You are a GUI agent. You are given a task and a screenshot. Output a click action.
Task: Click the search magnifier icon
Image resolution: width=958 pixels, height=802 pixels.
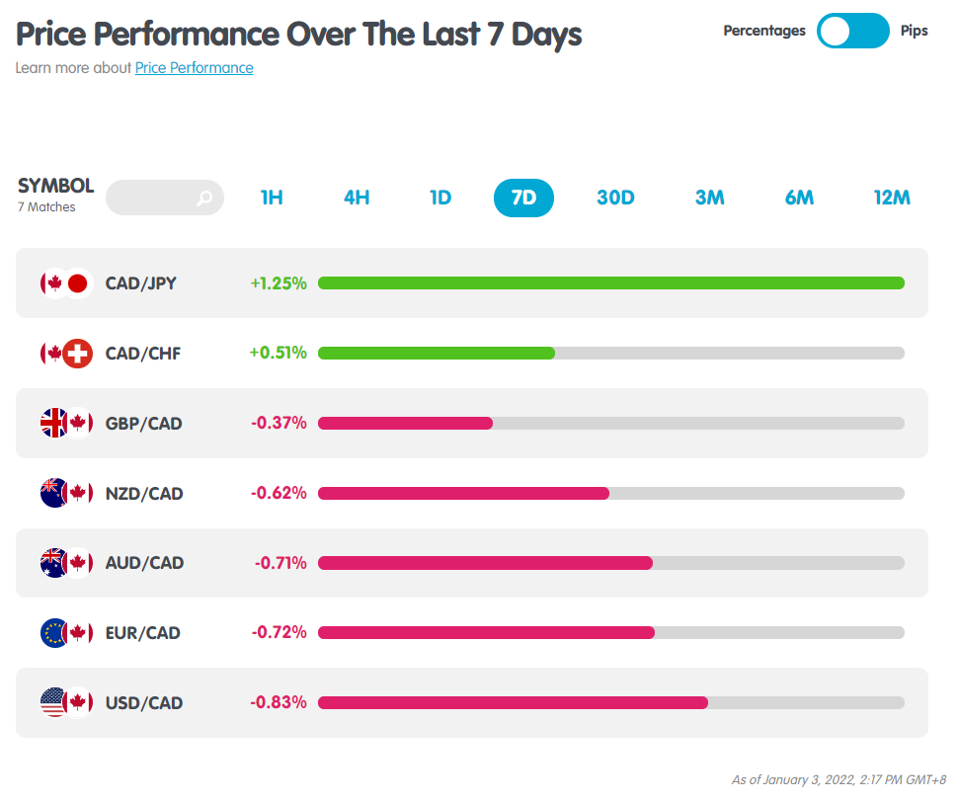coord(204,198)
